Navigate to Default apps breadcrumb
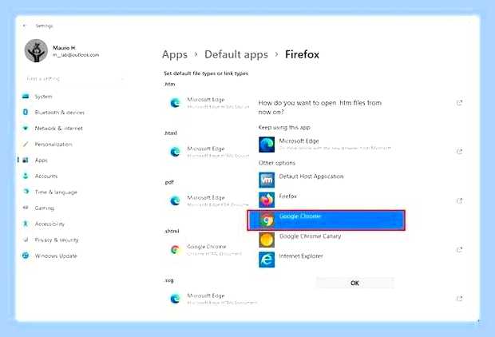Image resolution: width=495 pixels, height=337 pixels. point(236,54)
